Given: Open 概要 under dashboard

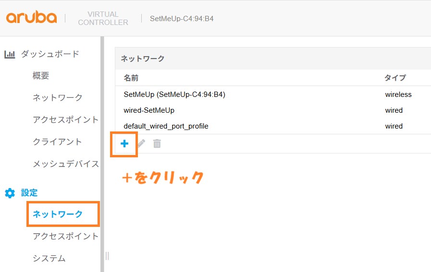Looking at the screenshot, I should click(41, 76).
